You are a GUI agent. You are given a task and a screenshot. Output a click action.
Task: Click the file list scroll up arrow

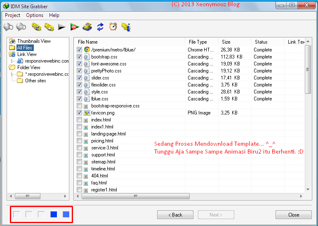point(308,41)
